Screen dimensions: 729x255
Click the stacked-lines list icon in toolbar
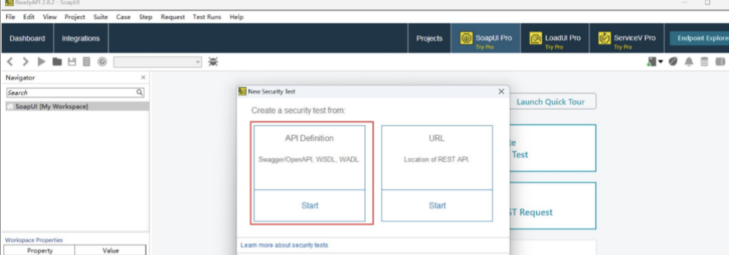coord(87,62)
